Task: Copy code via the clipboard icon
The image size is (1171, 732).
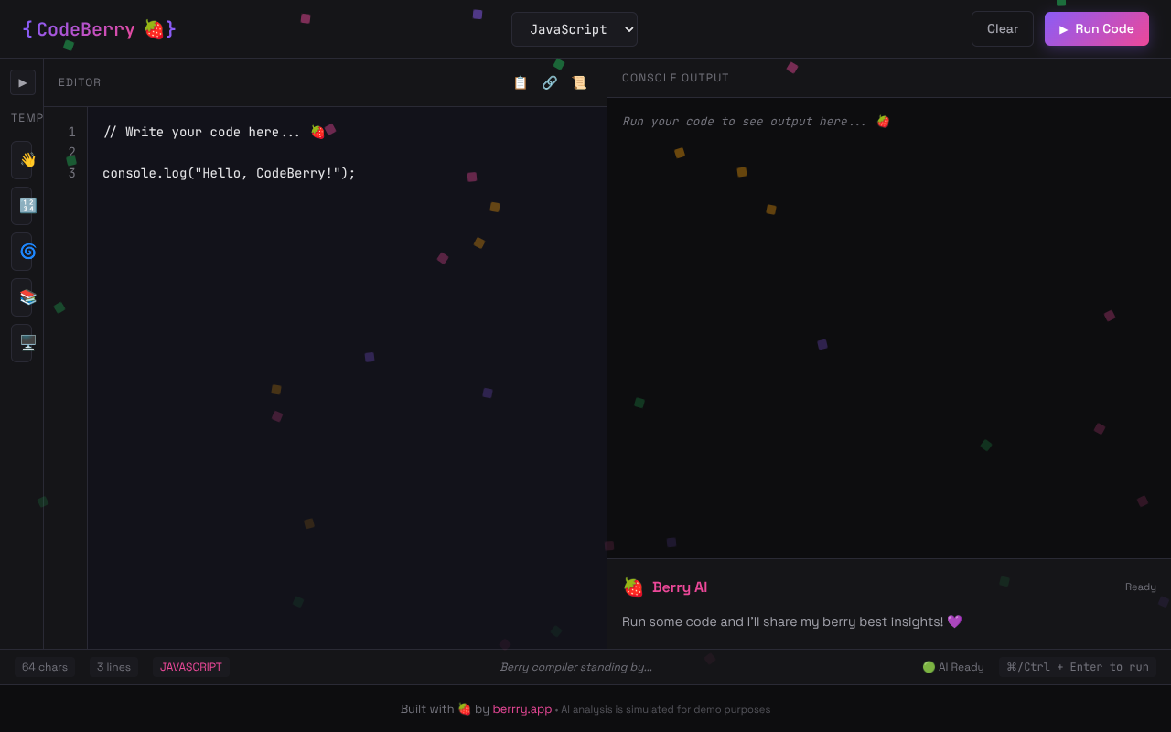Action: point(520,82)
